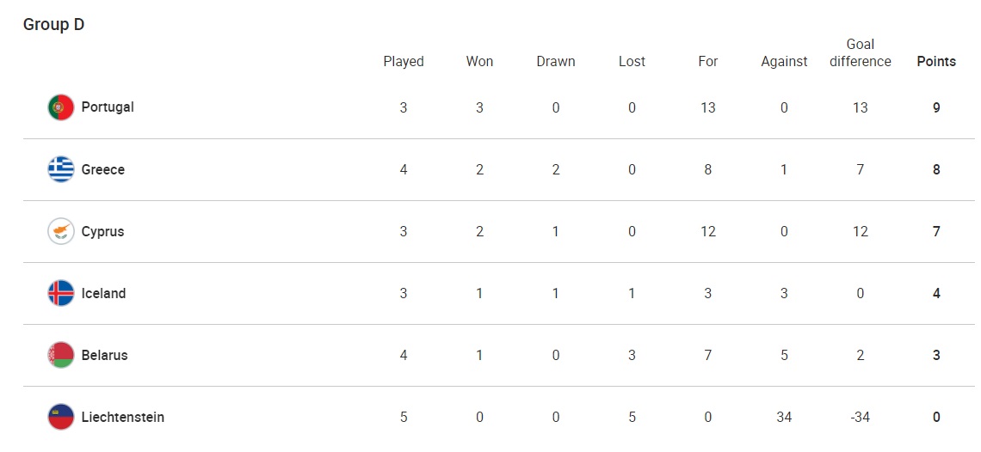Image resolution: width=981 pixels, height=452 pixels.
Task: Open the Belarus team page
Action: (105, 355)
